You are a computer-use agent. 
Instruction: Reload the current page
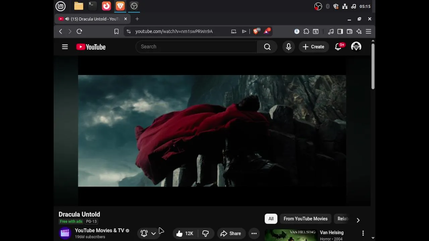(x=79, y=31)
